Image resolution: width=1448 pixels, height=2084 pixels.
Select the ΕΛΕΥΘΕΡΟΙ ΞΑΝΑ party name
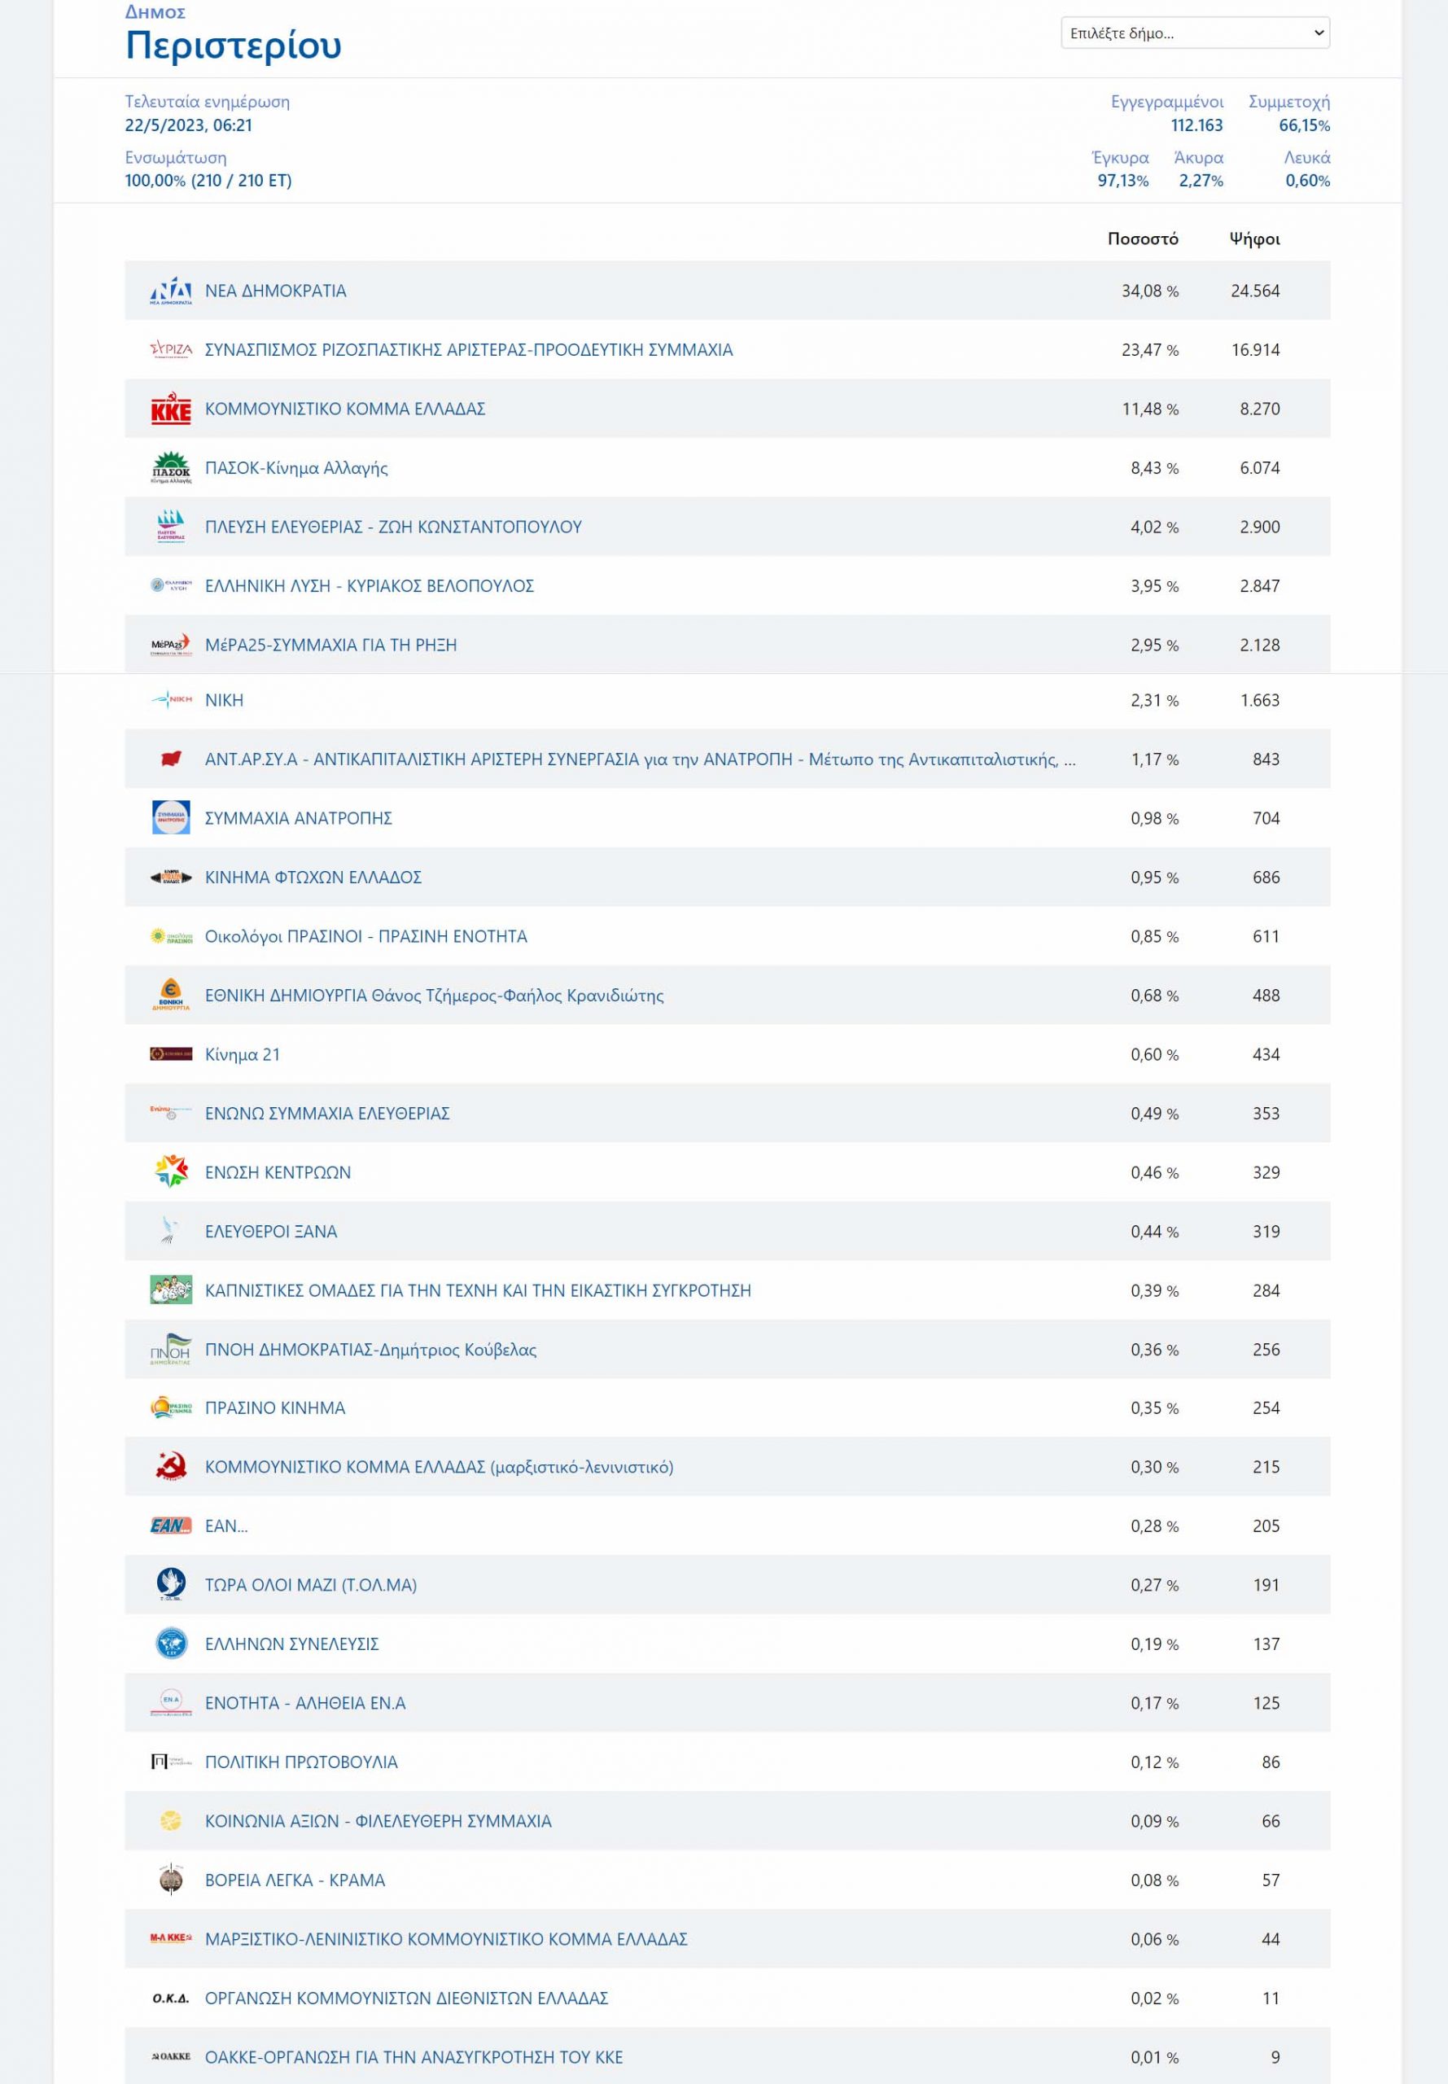coord(270,1231)
